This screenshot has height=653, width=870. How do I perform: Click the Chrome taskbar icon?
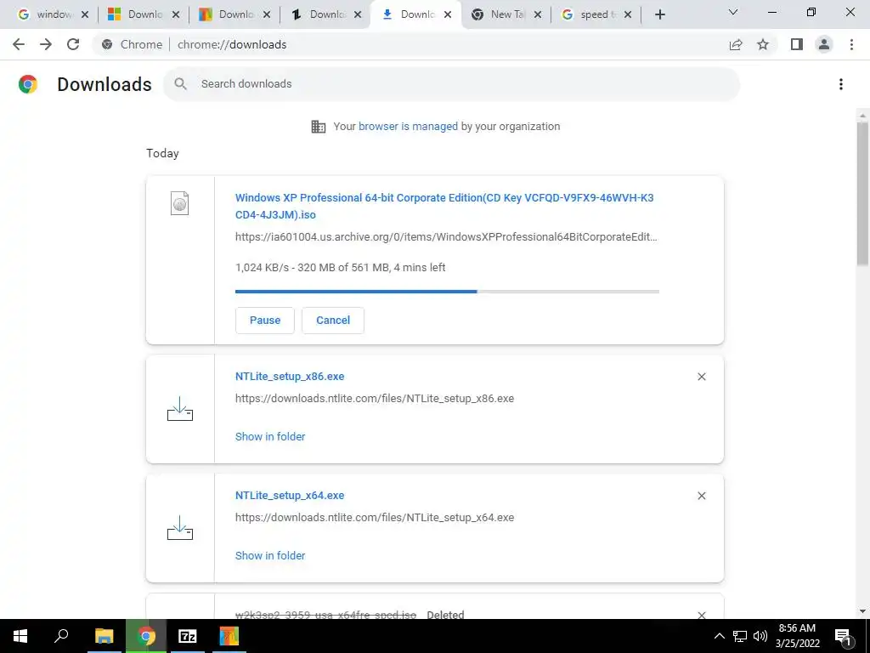[x=146, y=636]
